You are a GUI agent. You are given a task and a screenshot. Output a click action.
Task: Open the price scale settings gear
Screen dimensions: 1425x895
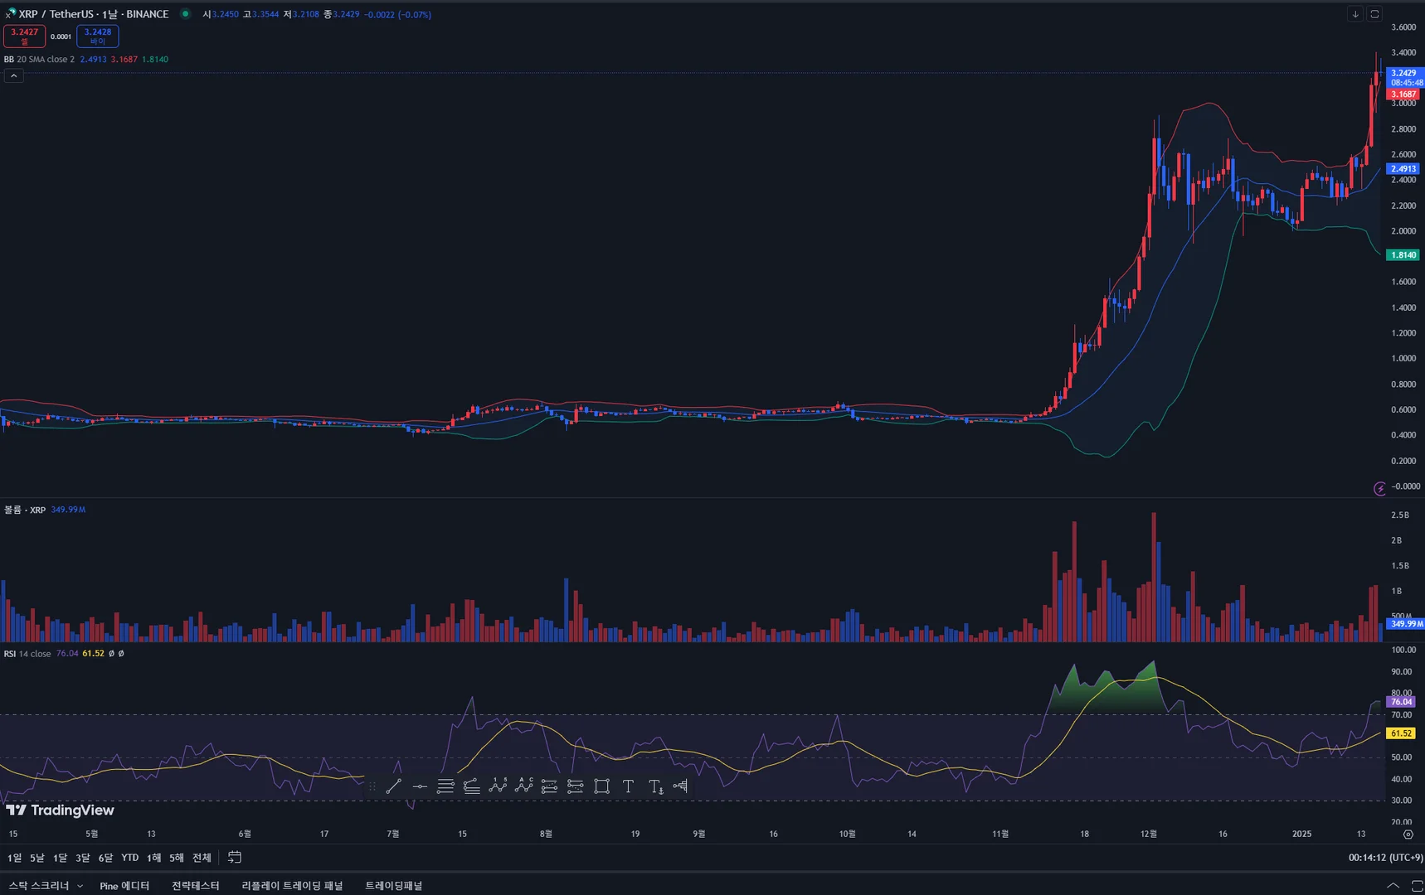point(1408,835)
